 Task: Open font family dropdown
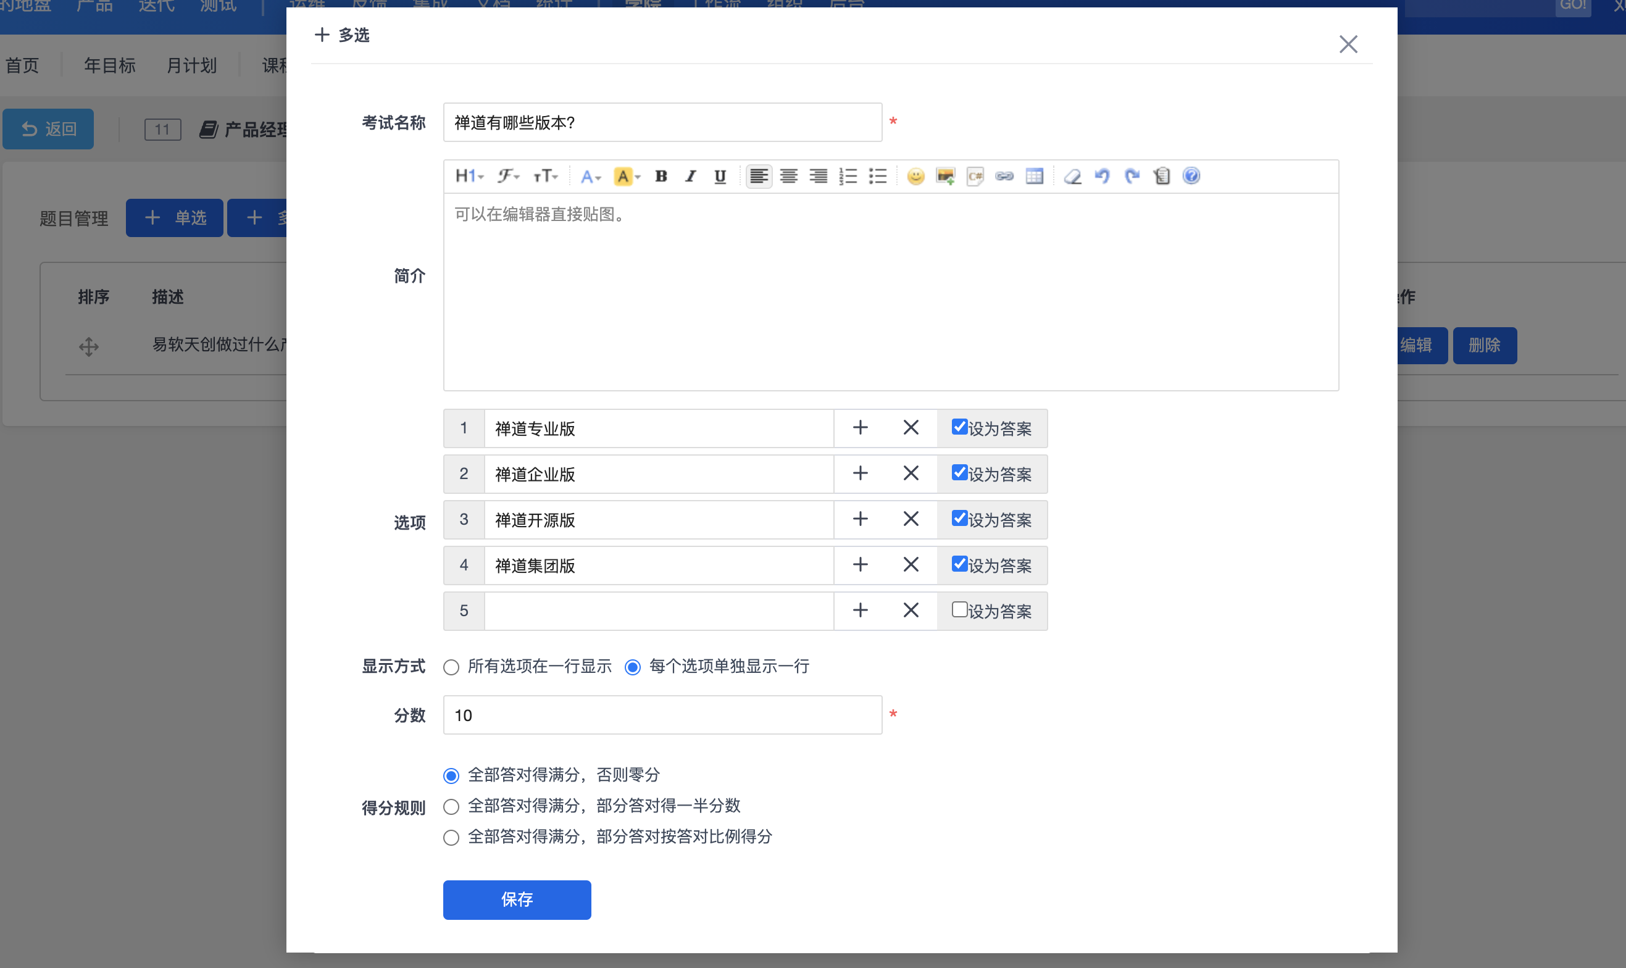point(508,176)
